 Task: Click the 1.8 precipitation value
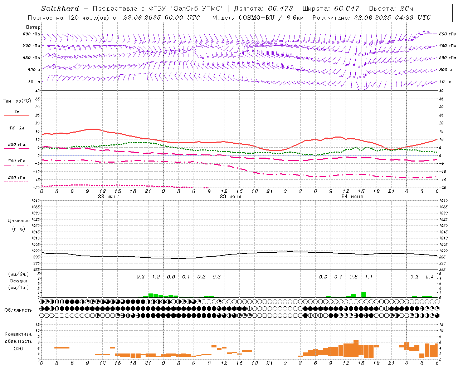(156, 277)
